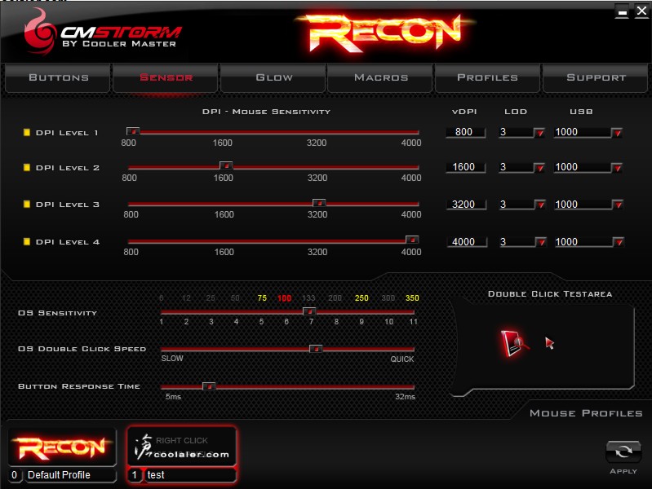
Task: Expand the LOD dropdown for DPI Level 4
Action: click(x=541, y=242)
